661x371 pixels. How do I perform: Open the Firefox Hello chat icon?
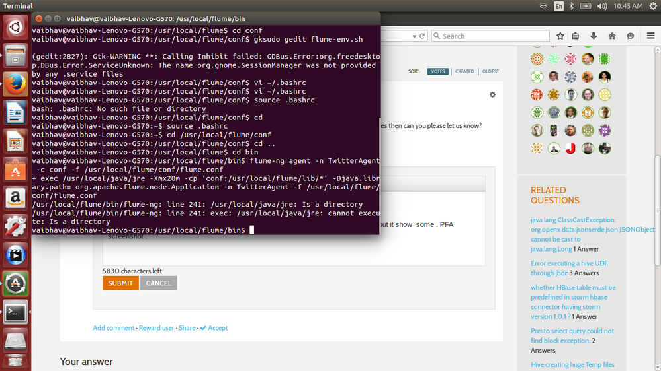pos(630,36)
